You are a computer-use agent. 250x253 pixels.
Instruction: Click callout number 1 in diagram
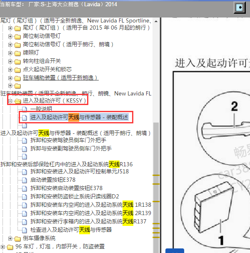[221, 240]
